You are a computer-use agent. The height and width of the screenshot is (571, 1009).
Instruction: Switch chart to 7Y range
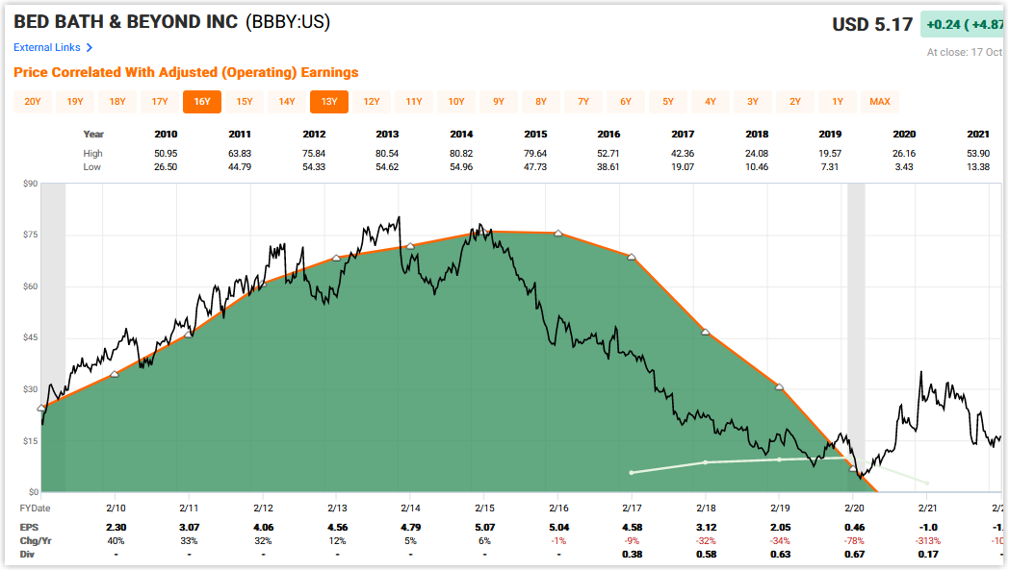(583, 102)
